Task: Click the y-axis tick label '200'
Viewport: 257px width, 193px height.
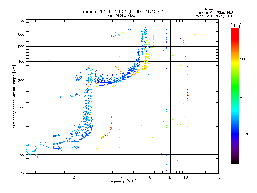Action: (21, 108)
